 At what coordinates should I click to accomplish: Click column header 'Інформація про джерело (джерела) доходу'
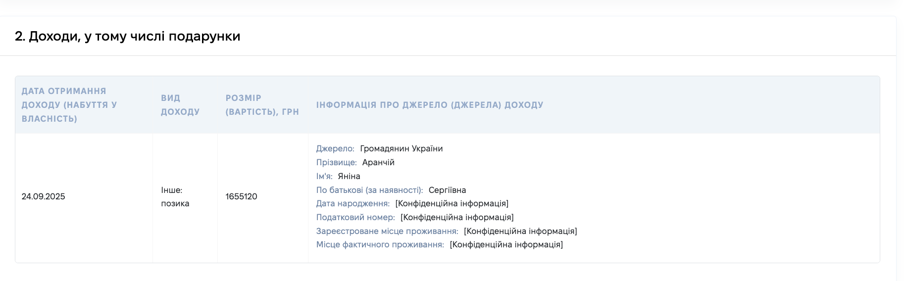[x=430, y=105]
